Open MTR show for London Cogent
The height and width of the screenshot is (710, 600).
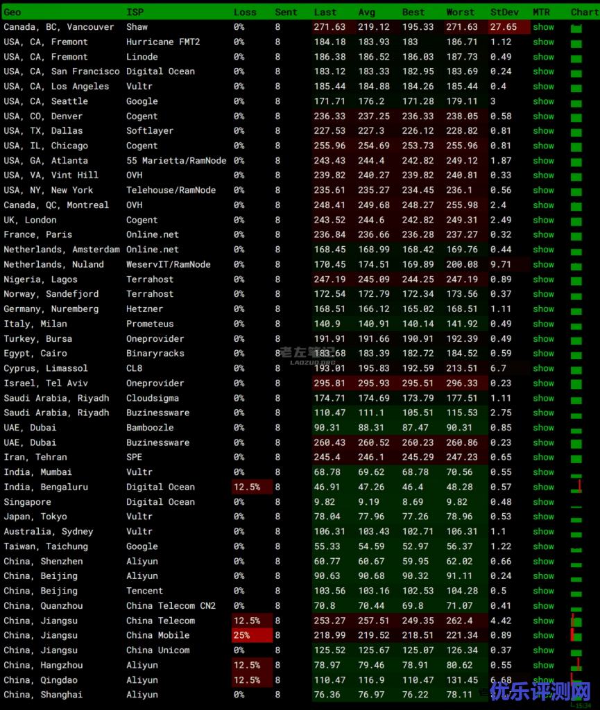[543, 220]
